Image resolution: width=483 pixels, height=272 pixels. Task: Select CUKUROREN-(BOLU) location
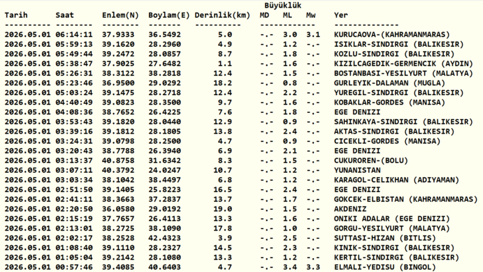click(x=371, y=160)
